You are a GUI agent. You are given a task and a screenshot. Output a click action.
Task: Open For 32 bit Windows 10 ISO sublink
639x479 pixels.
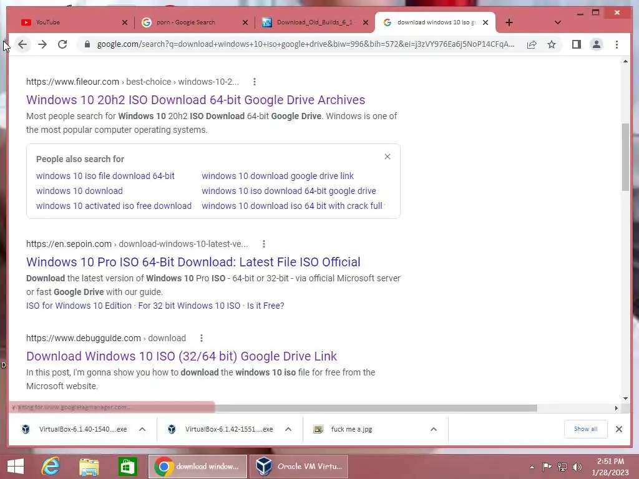click(189, 306)
